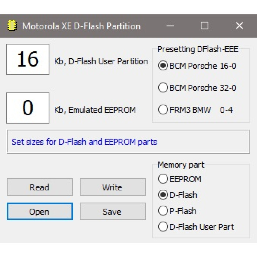Image resolution: width=257 pixels, height=257 pixels.
Task: Pick the FRM3 BMW 0-4 preset
Action: 195,110
